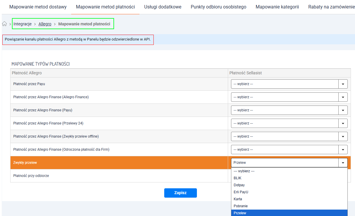This screenshot has height=216, width=355.
Task: Go to Mapowanie kategorii tab
Action: (x=277, y=7)
